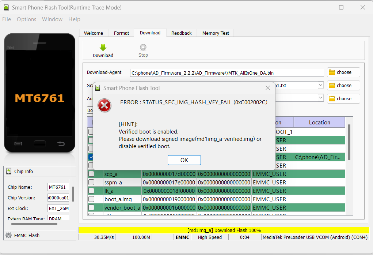Open the Authentication file dropdown arrow
The image size is (373, 255).
pos(320,98)
